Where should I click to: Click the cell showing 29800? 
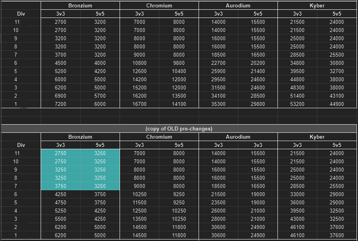(x=258, y=104)
